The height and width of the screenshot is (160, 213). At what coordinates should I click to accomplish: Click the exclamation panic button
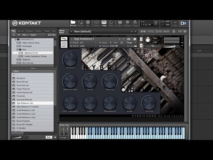156,23
